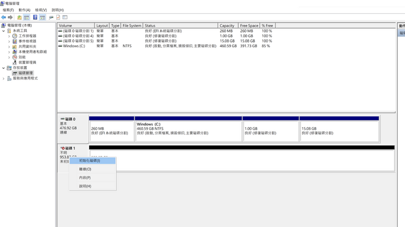Collapse the System Tools (系統工具) node
This screenshot has height=227, width=405.
click(x=3, y=31)
